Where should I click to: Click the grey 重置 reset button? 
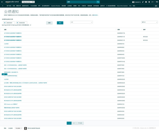click(49, 23)
